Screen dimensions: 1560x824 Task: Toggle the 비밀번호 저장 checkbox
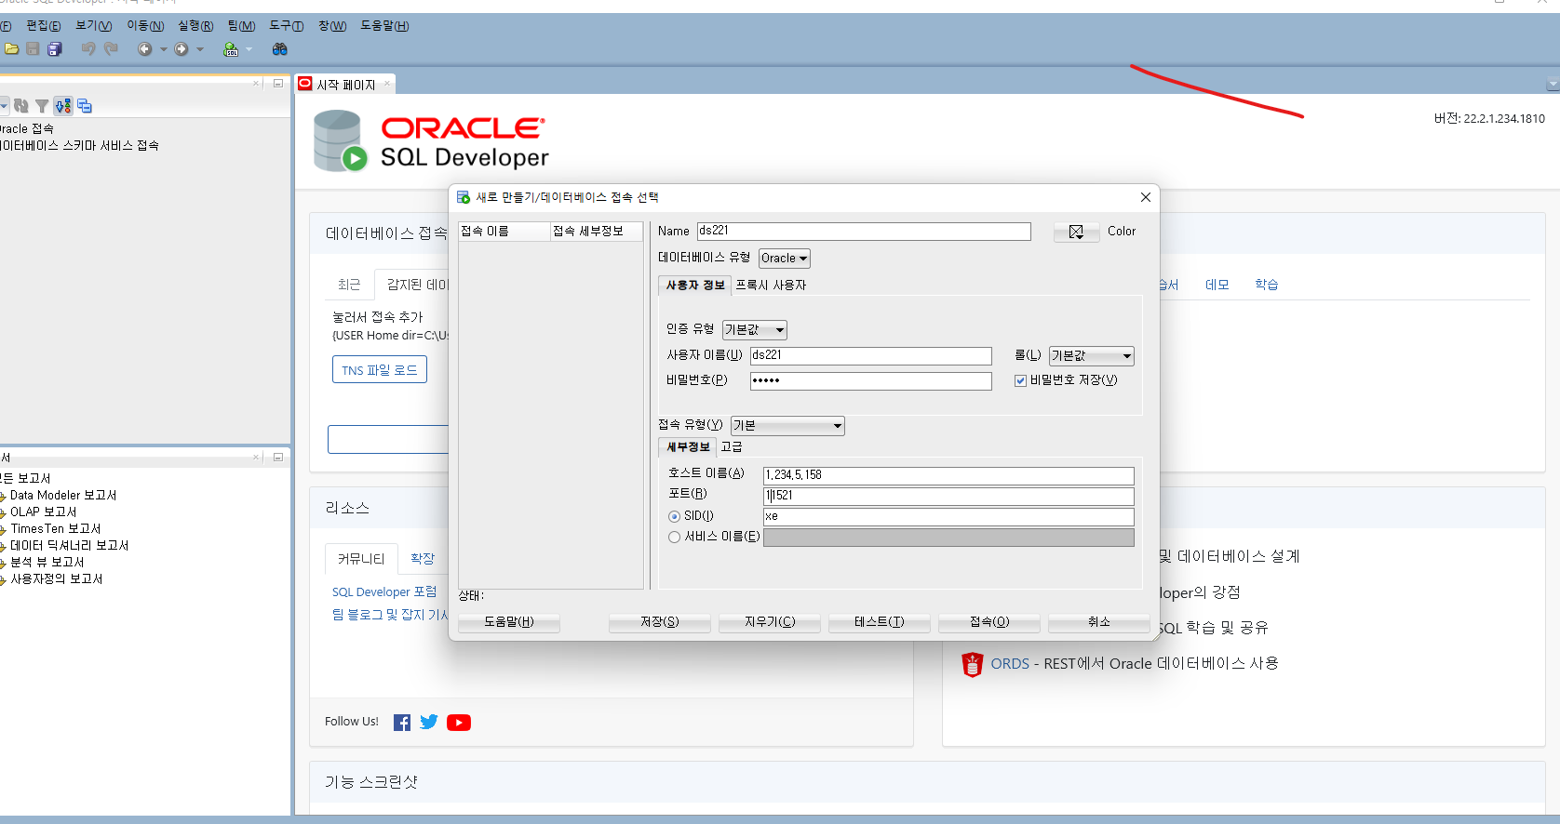coord(1020,380)
